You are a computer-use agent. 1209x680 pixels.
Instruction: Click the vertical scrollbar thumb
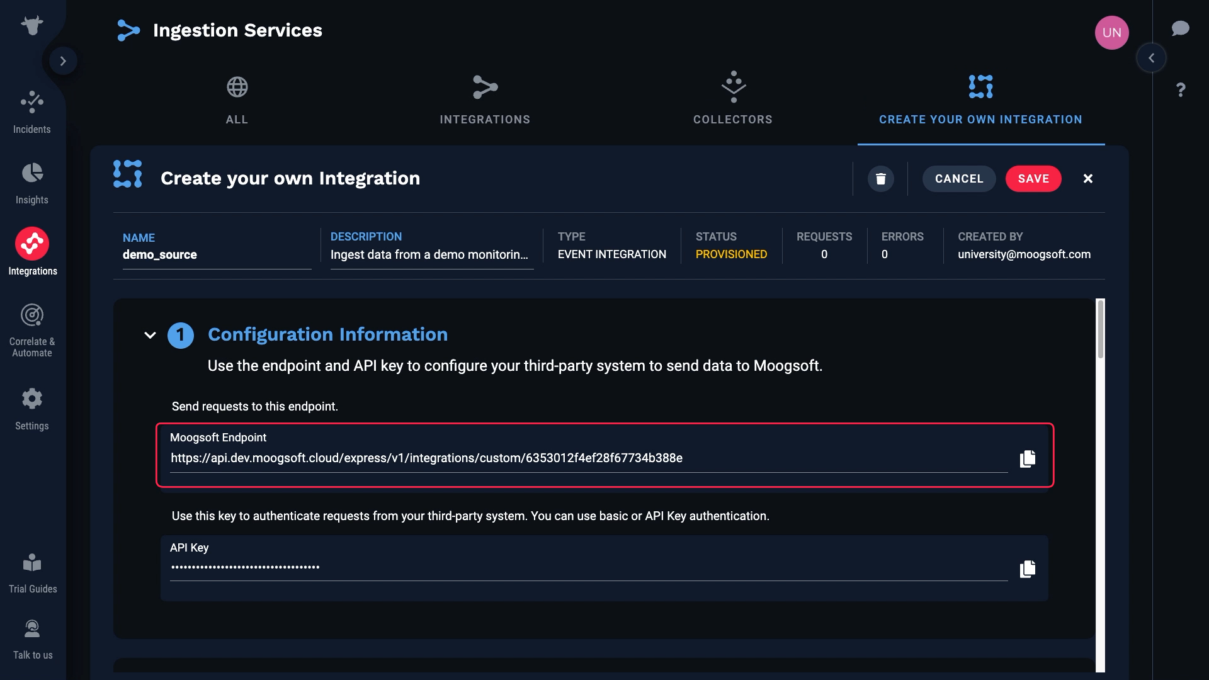tap(1101, 329)
